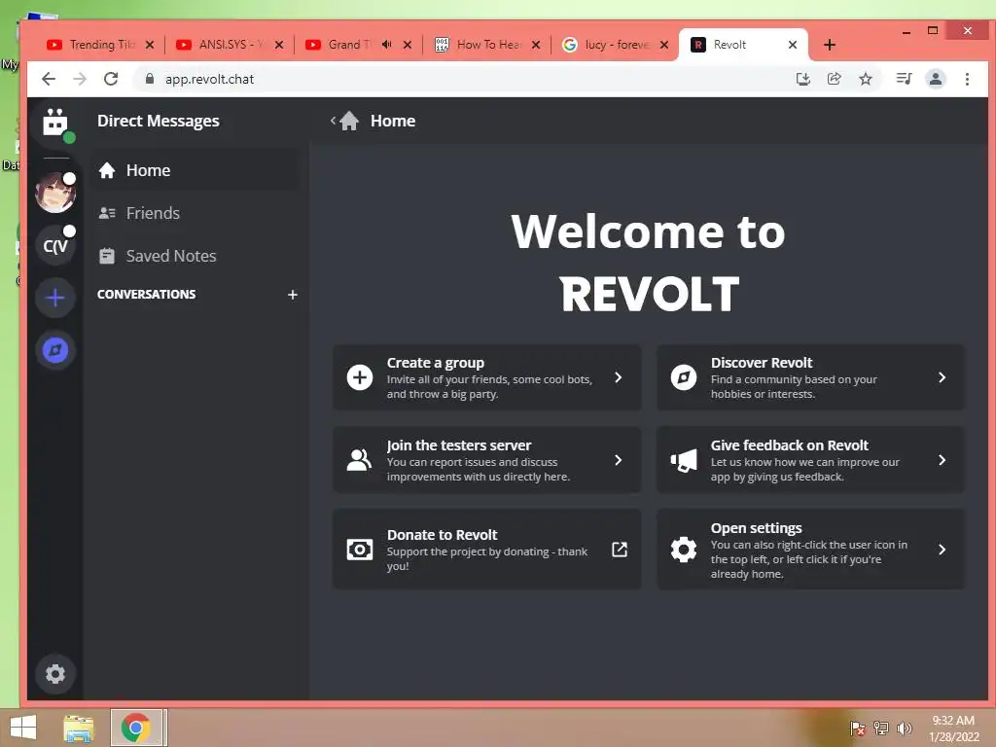Open settings gear in bottom-left sidebar
This screenshot has width=996, height=747.
tap(55, 673)
